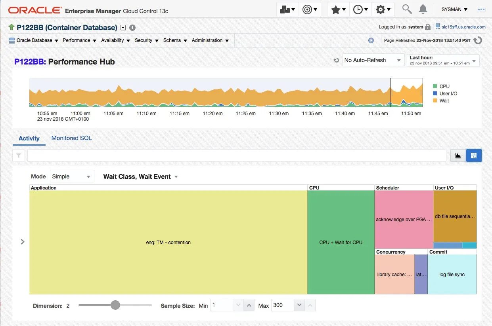Click the P122BB title link in Performance Hub
Viewport: 492px width, 326px height.
click(30, 62)
